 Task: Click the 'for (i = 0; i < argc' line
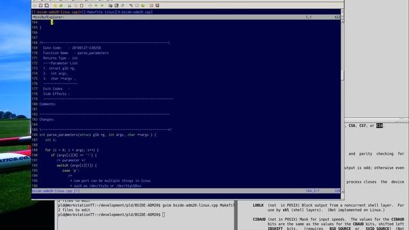click(72, 150)
